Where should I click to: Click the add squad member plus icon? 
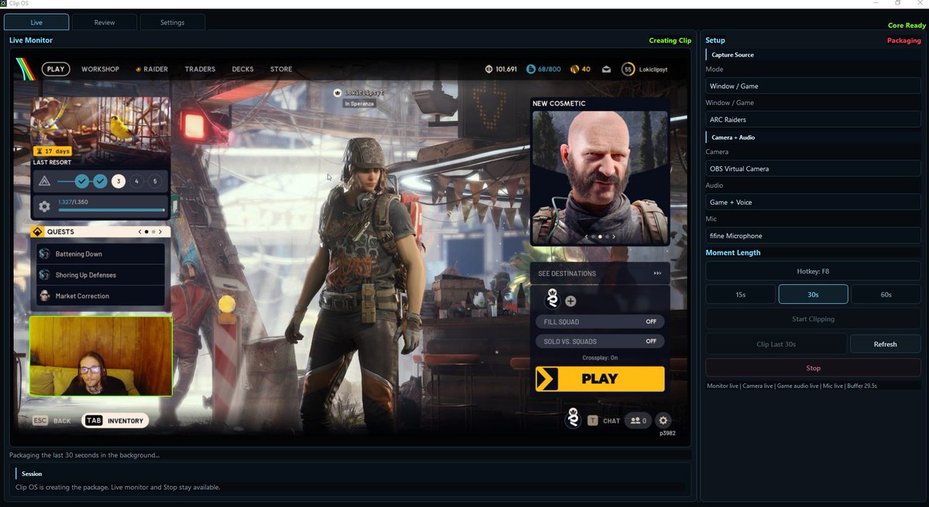571,301
